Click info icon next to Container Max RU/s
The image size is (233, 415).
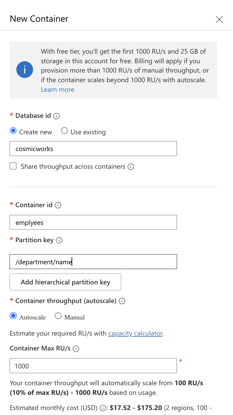pos(76,349)
